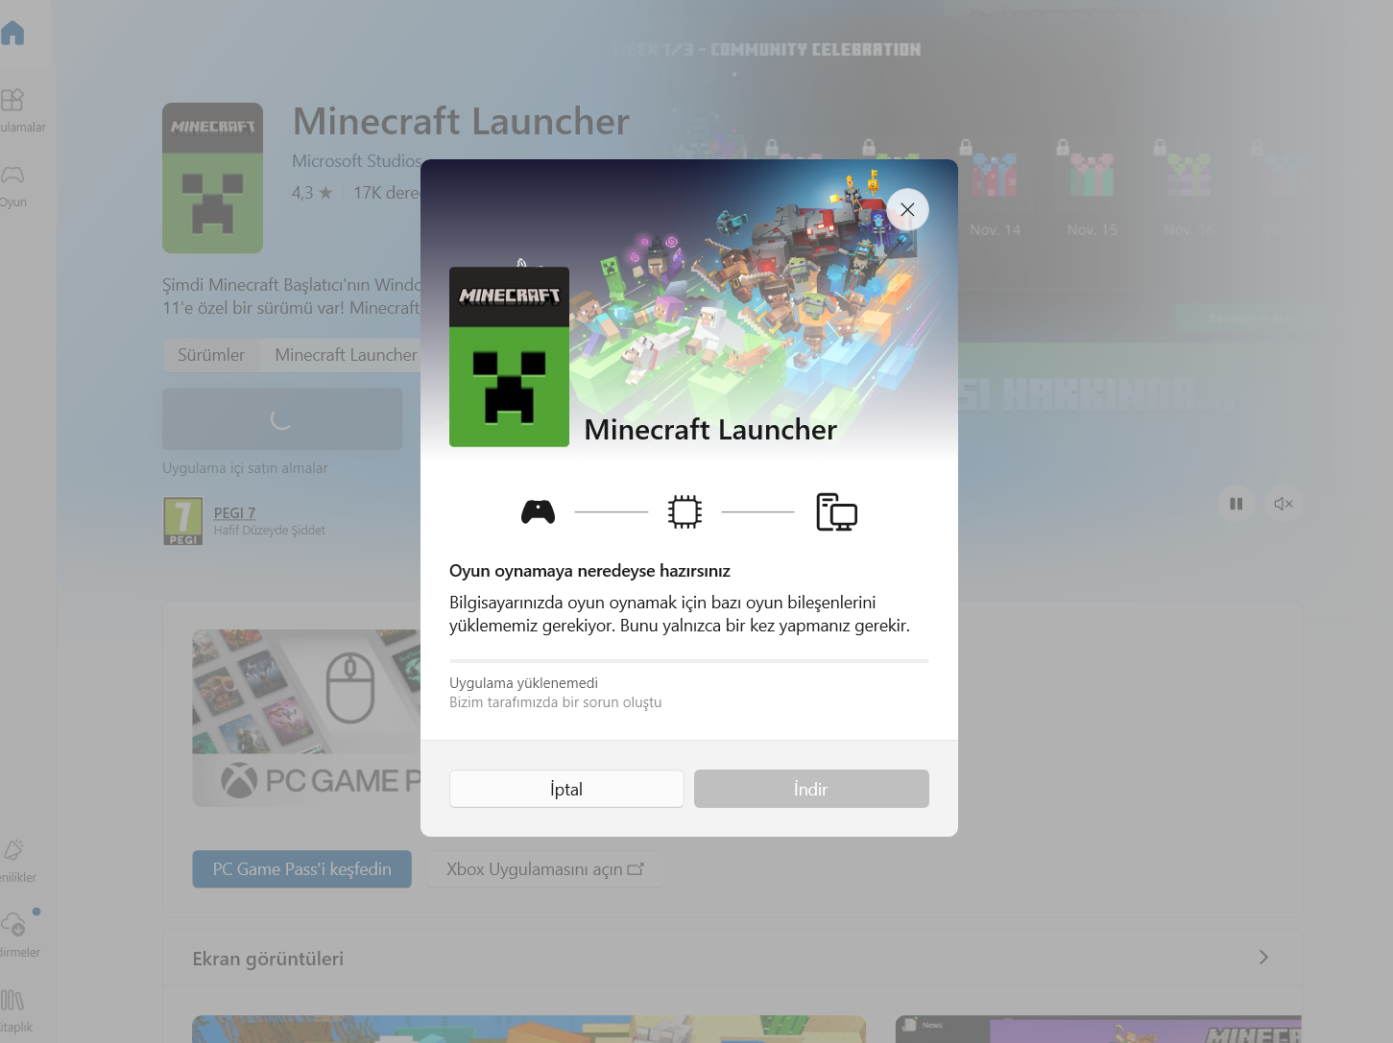Image resolution: width=1393 pixels, height=1043 pixels.
Task: Click the Nov. 15 reward item
Action: coord(1093,190)
